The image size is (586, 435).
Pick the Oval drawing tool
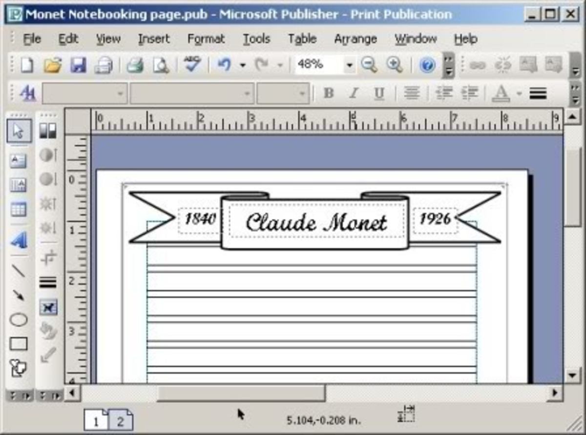pos(18,319)
